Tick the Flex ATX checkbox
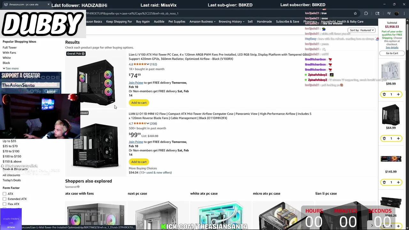Image resolution: width=409 pixels, height=230 pixels. click(4, 204)
